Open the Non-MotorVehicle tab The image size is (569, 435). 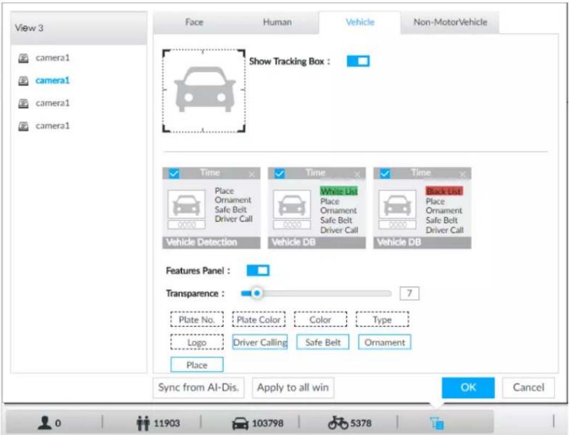point(450,22)
